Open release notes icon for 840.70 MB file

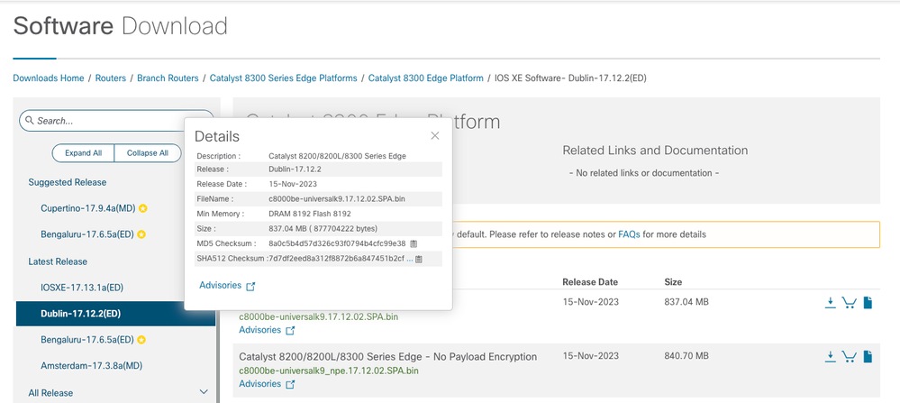pyautogui.click(x=868, y=357)
